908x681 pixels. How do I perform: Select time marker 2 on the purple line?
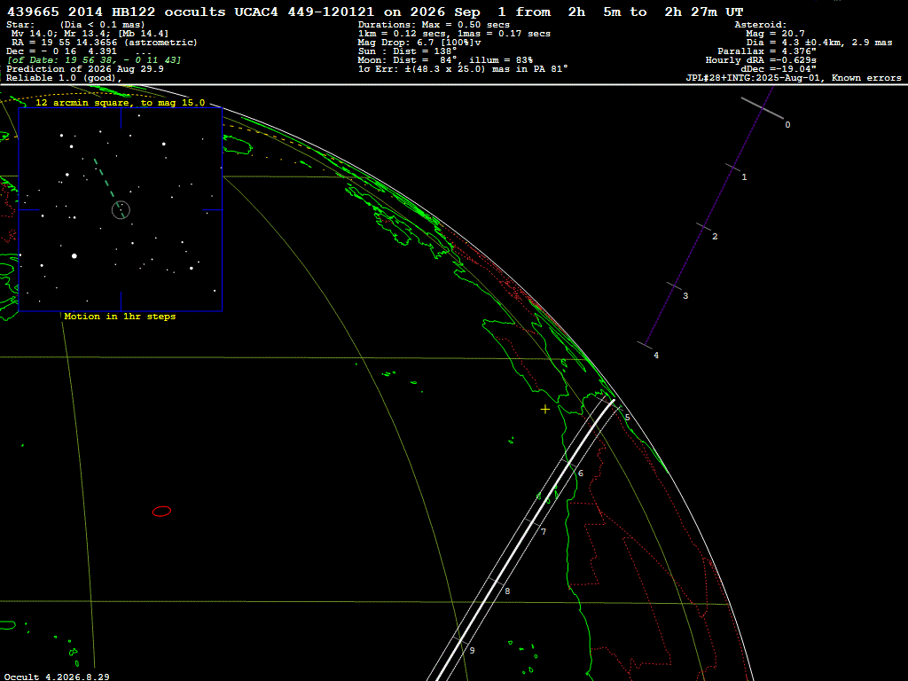coord(715,236)
